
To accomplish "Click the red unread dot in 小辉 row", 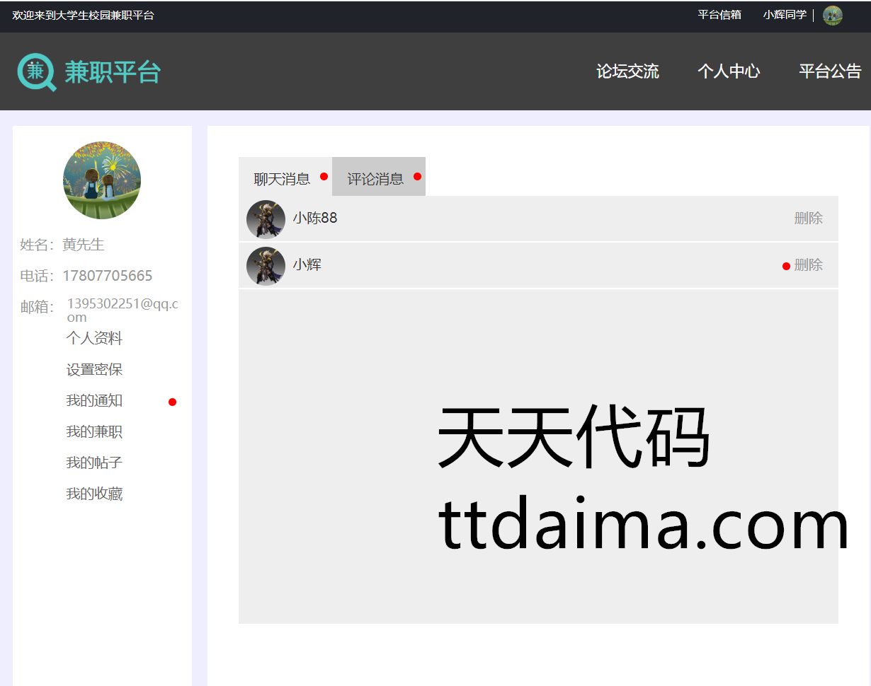I will pos(786,266).
